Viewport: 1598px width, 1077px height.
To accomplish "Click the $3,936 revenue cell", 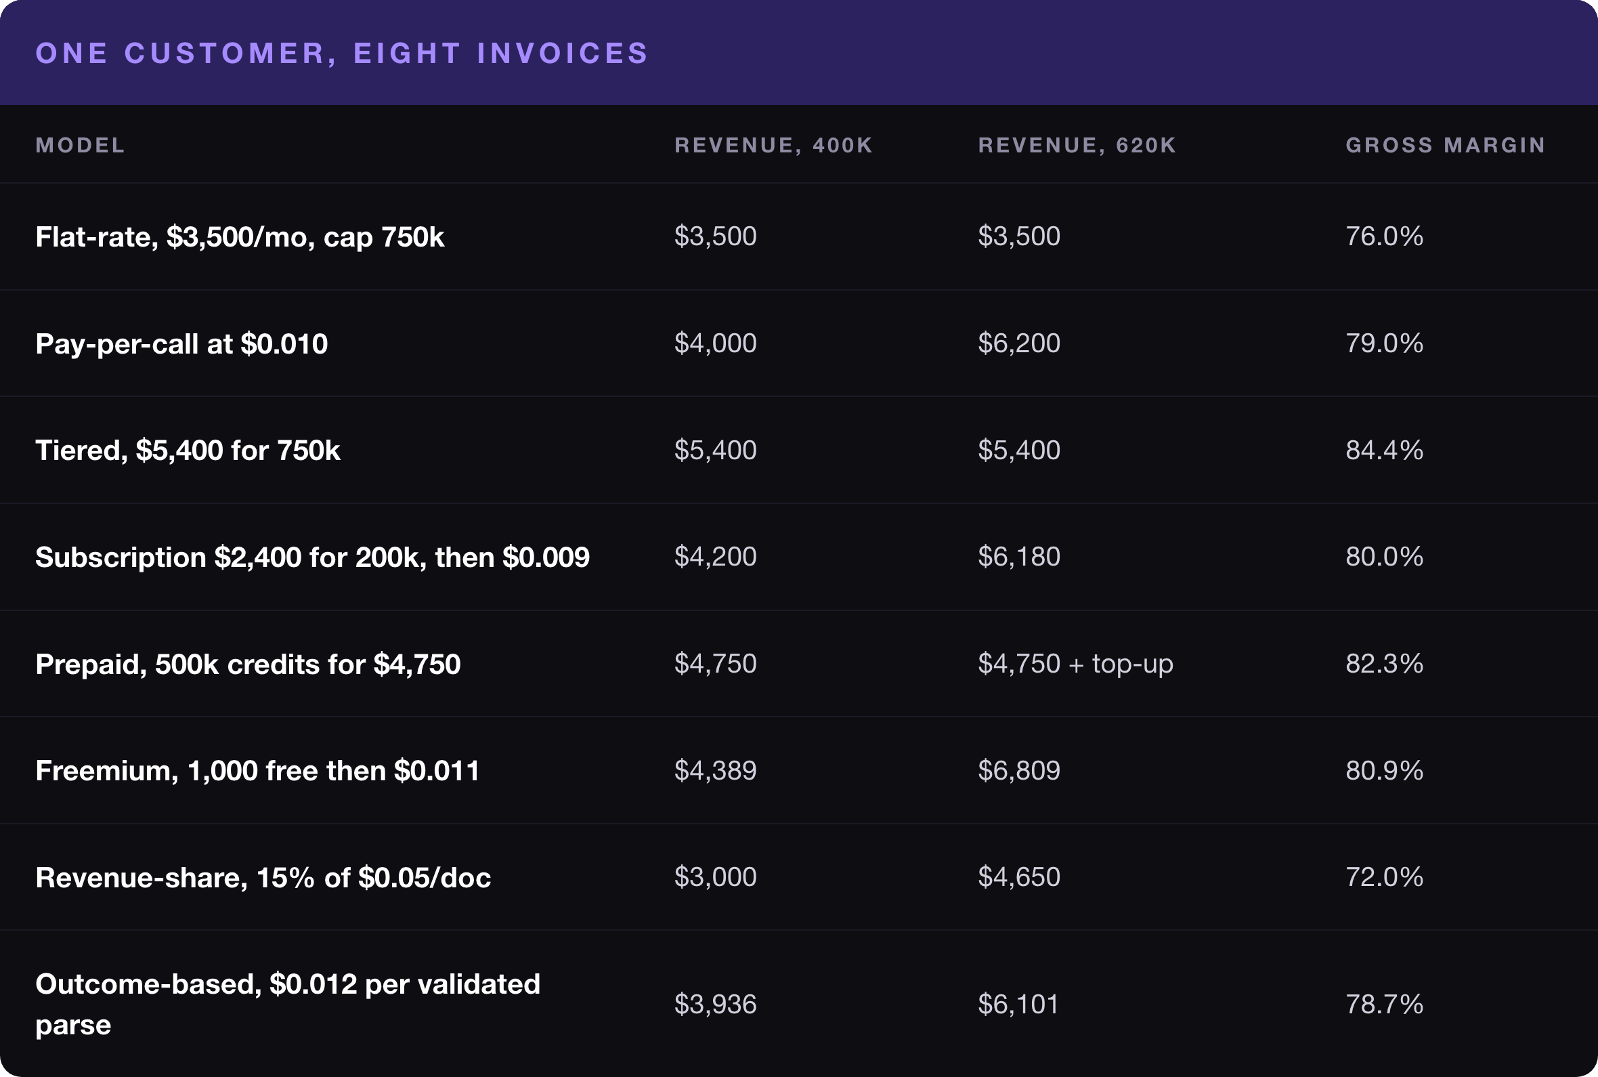I will [x=715, y=1005].
